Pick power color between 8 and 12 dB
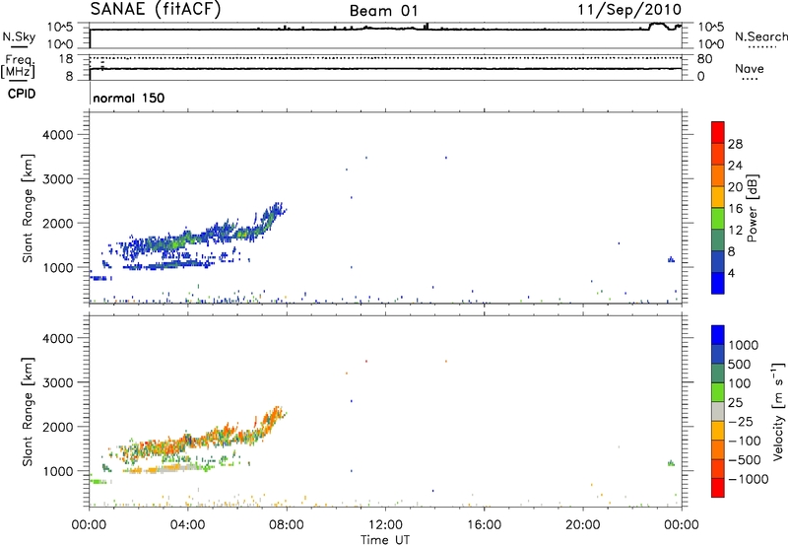Viewport: 788px width, 546px height. coord(718,240)
